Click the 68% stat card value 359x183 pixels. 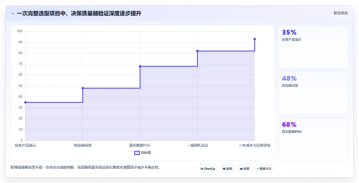click(289, 125)
